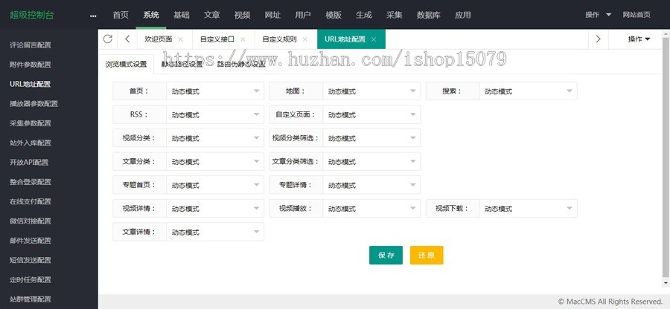Open 定时任务配置 in sidebar

31,279
